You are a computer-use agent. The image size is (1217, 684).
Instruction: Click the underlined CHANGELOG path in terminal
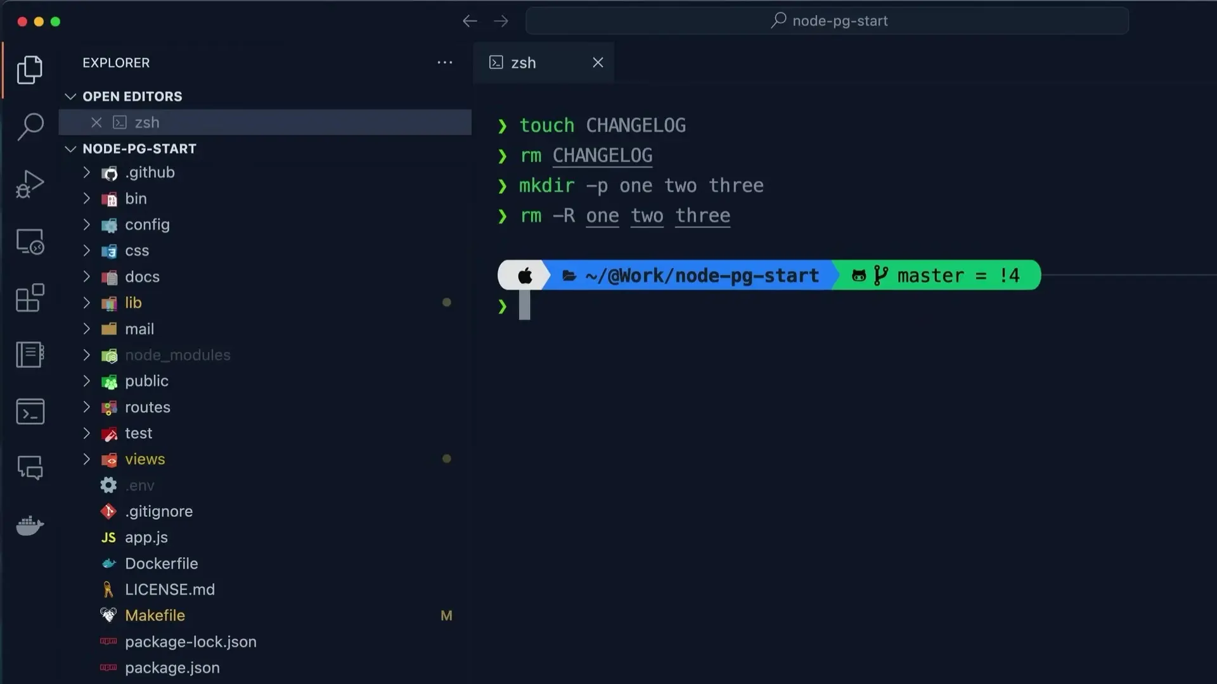602,156
